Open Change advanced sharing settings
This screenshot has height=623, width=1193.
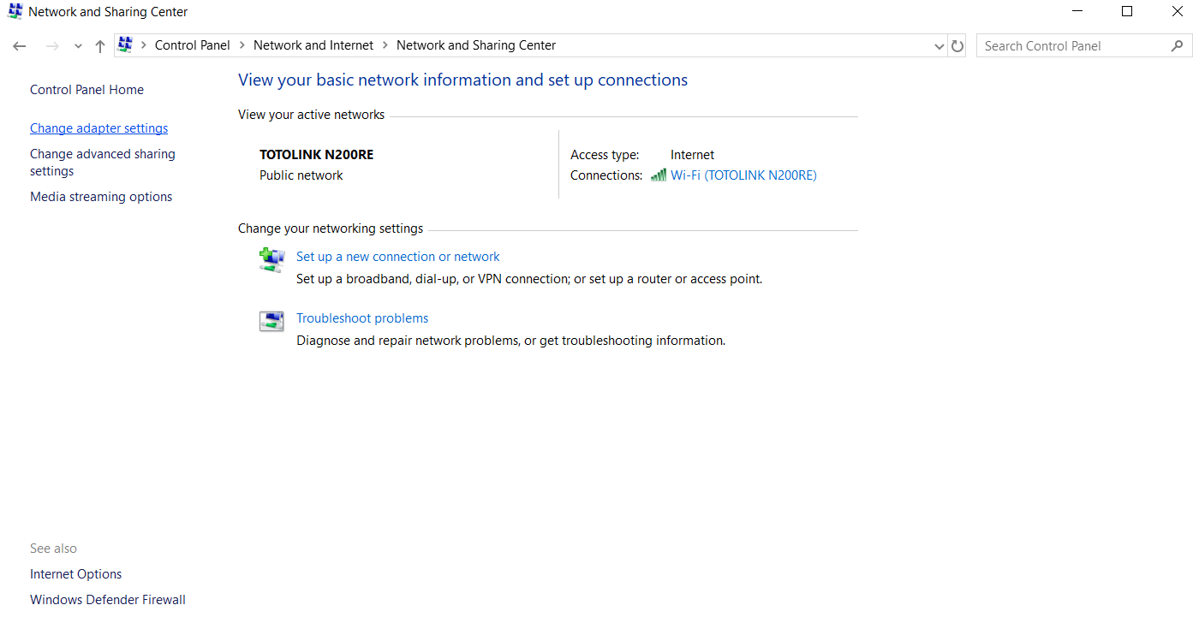click(103, 163)
